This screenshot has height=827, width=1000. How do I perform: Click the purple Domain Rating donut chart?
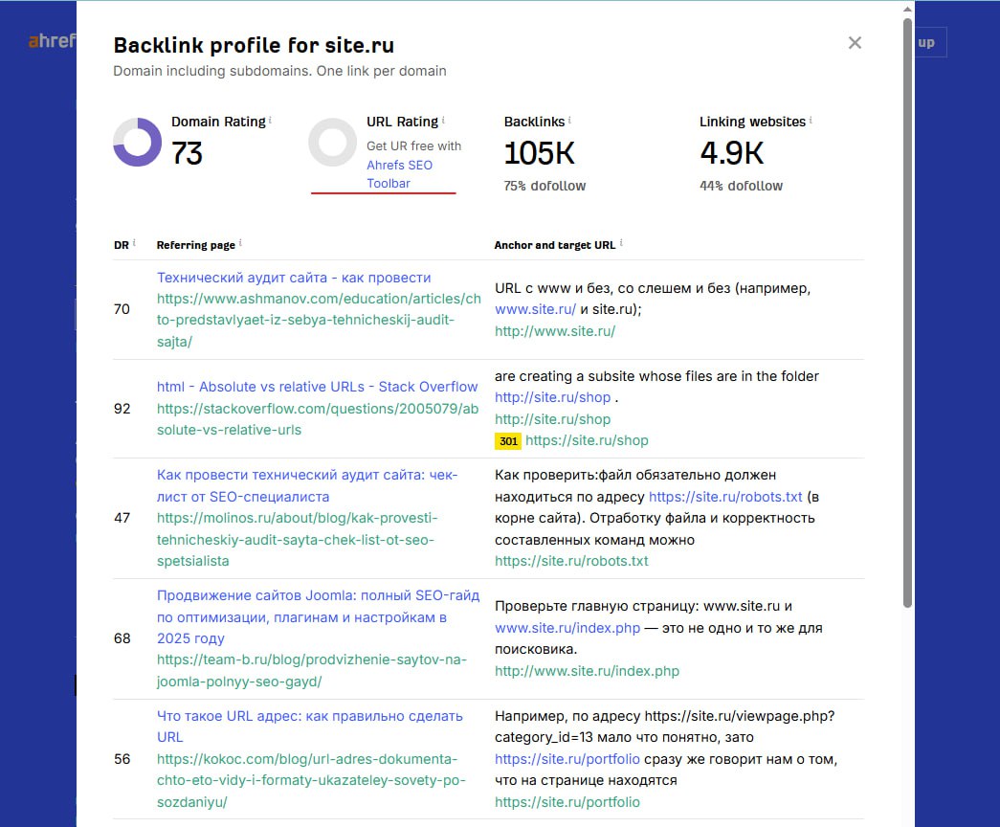point(138,143)
